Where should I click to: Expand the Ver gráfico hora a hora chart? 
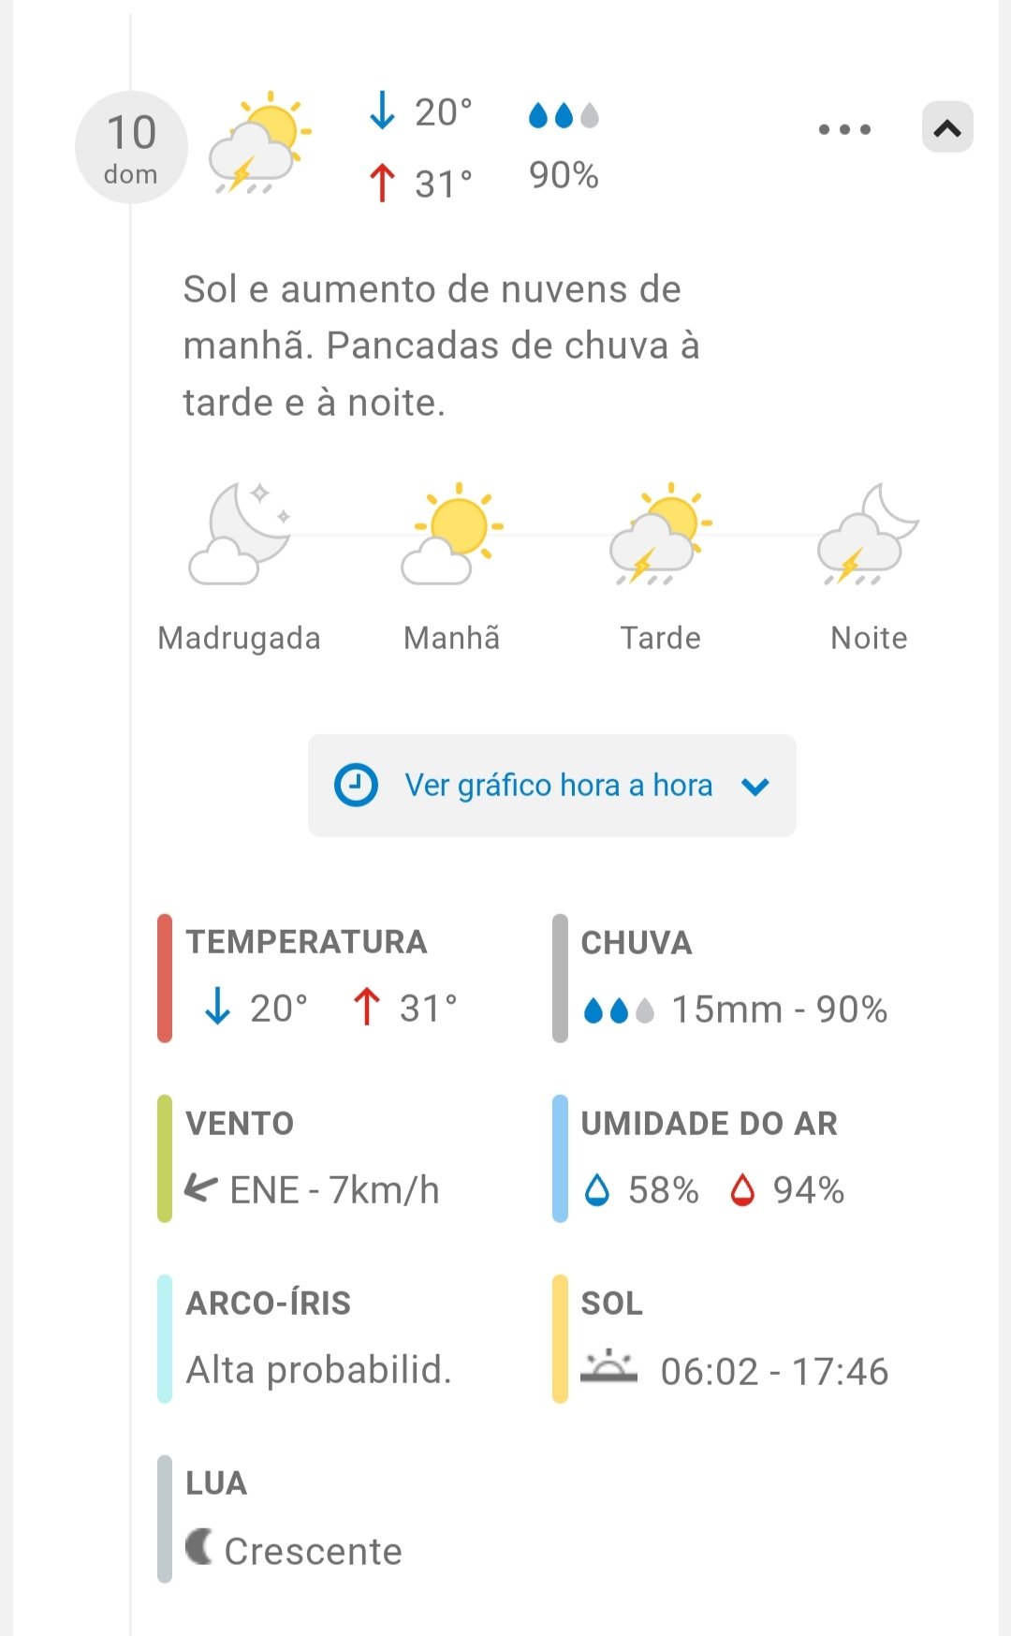[558, 785]
